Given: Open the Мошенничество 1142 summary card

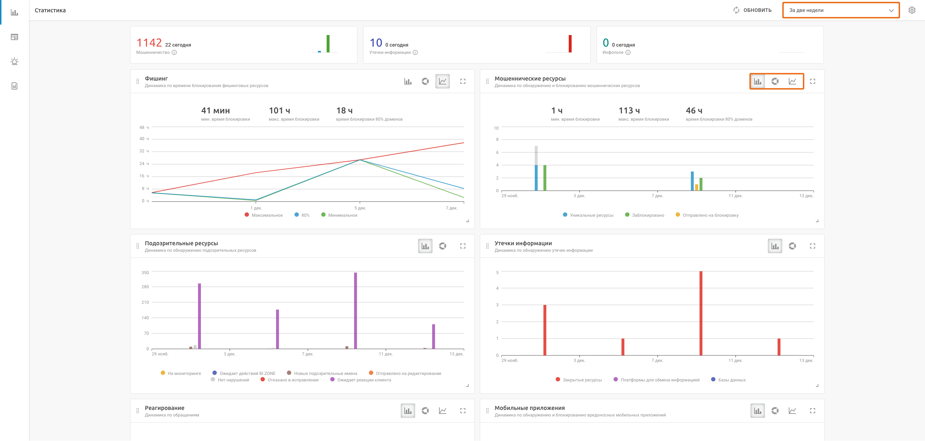Looking at the screenshot, I should coord(244,45).
